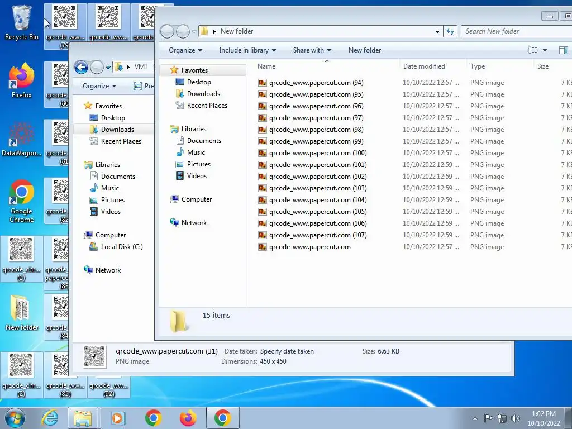Image resolution: width=572 pixels, height=429 pixels.
Task: Sort by Date modified column header
Action: point(424,66)
